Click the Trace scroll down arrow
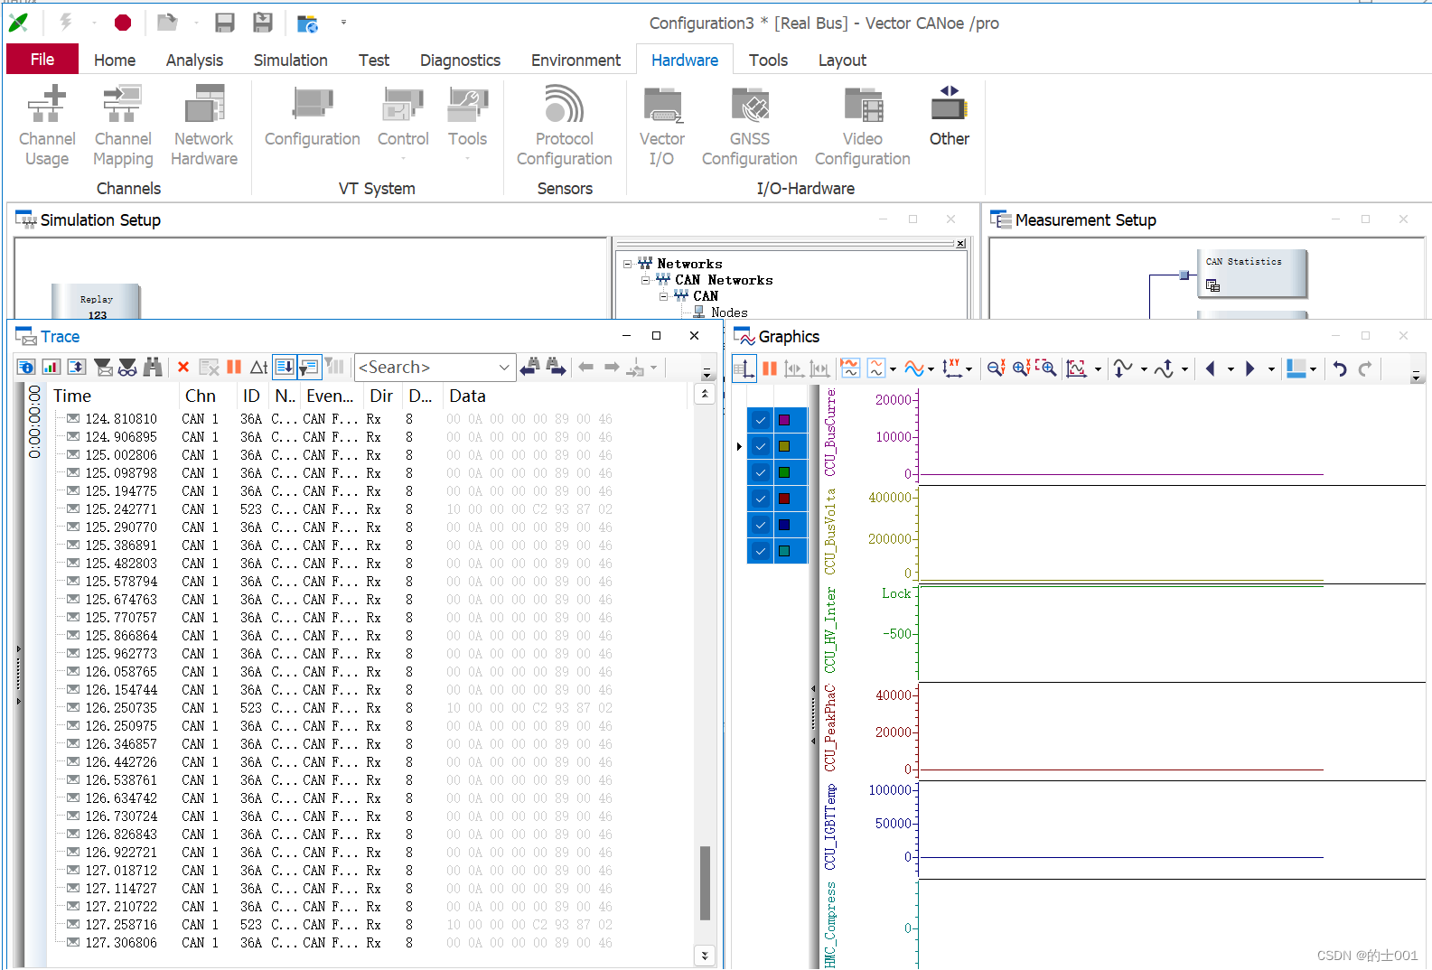 pos(705,955)
